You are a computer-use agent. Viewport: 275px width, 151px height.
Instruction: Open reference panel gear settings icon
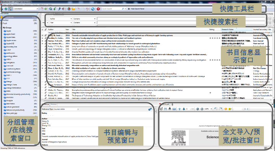150,109
